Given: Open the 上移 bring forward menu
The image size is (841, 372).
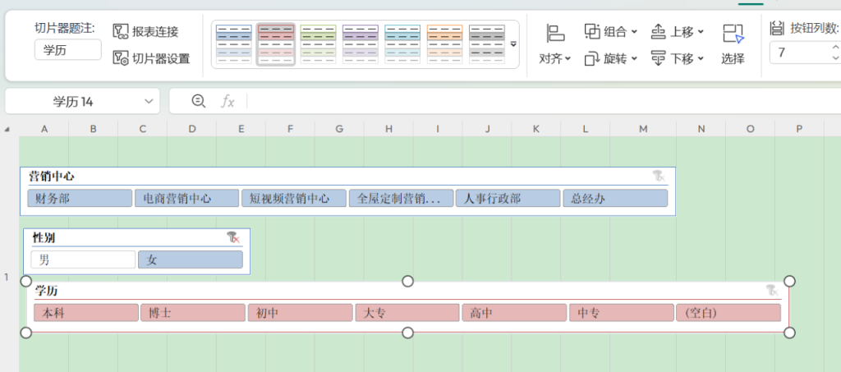Looking at the screenshot, I should pos(678,32).
